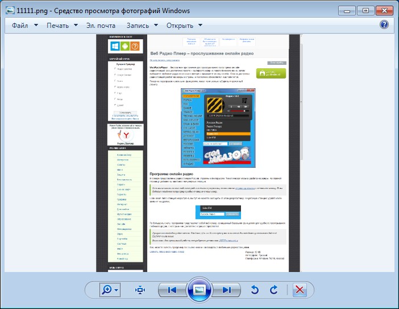This screenshot has height=309, width=399.
Task: Rotate the image clockwise
Action: (x=273, y=290)
